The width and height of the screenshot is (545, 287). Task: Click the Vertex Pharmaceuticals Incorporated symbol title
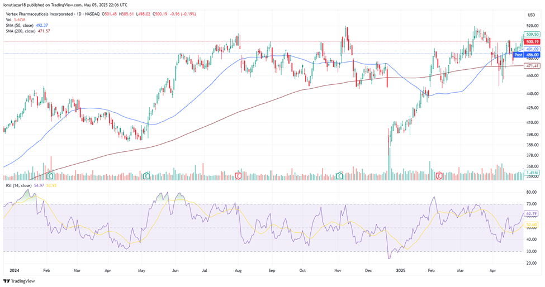point(38,13)
